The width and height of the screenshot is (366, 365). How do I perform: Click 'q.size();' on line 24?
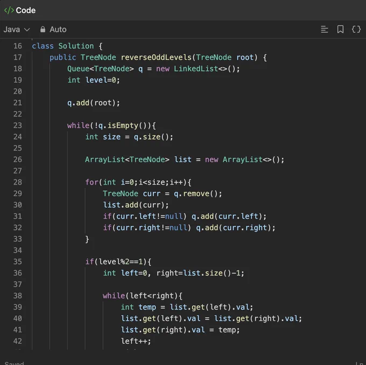pos(153,137)
